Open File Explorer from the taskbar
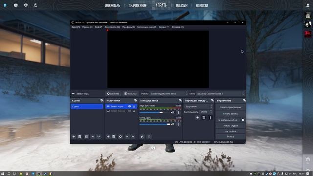Image resolution: width=313 pixels, height=176 pixels. point(21,174)
